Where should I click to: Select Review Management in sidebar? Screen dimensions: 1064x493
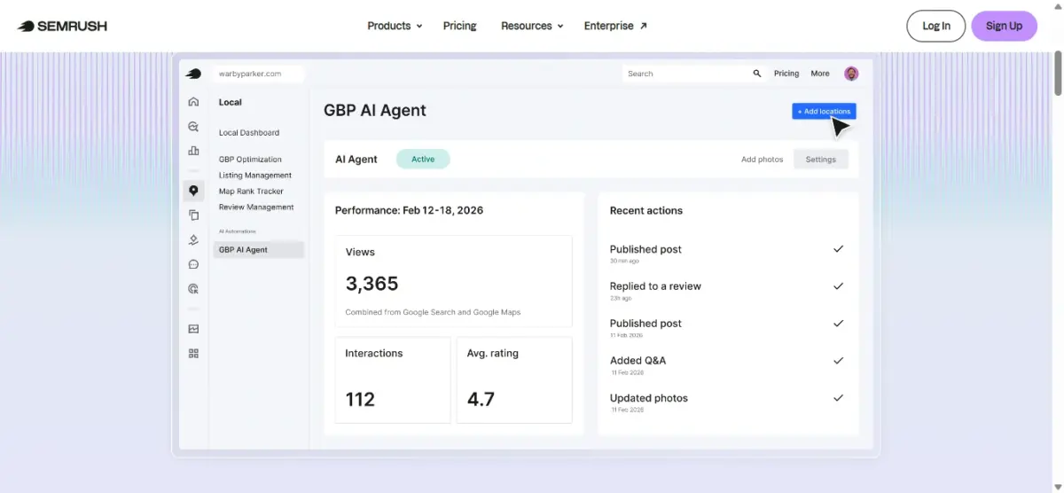point(256,207)
